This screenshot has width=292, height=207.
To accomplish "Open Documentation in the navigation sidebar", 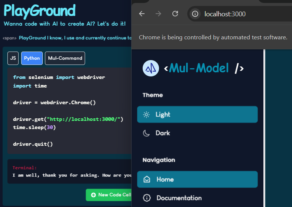I will coord(197,198).
